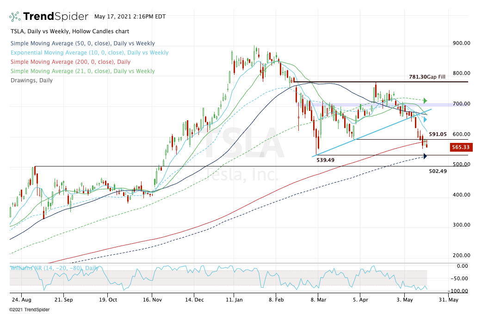
Task: Click the 8. Feb date axis label
Action: click(x=276, y=300)
